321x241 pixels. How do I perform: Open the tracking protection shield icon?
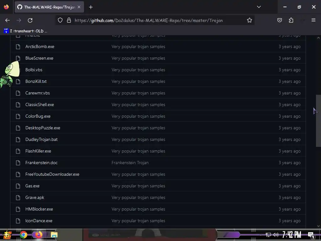60,20
